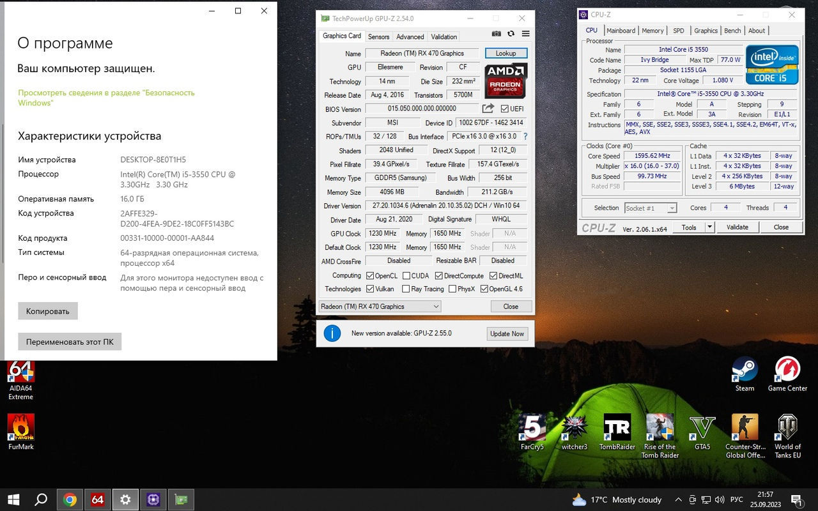
Task: Toggle the UEFI checkbox in GPU-Z
Action: (x=504, y=109)
